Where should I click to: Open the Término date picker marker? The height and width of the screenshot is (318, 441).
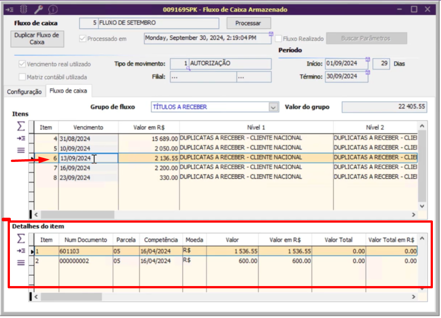click(x=368, y=72)
